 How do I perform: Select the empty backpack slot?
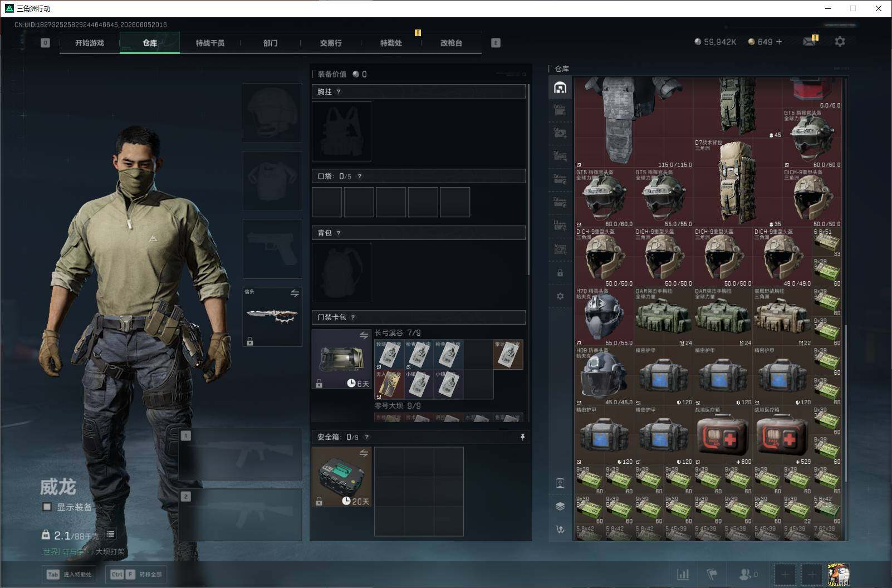[x=341, y=273]
